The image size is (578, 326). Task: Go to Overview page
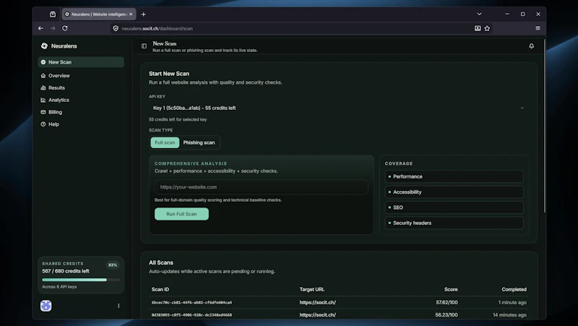pyautogui.click(x=59, y=76)
